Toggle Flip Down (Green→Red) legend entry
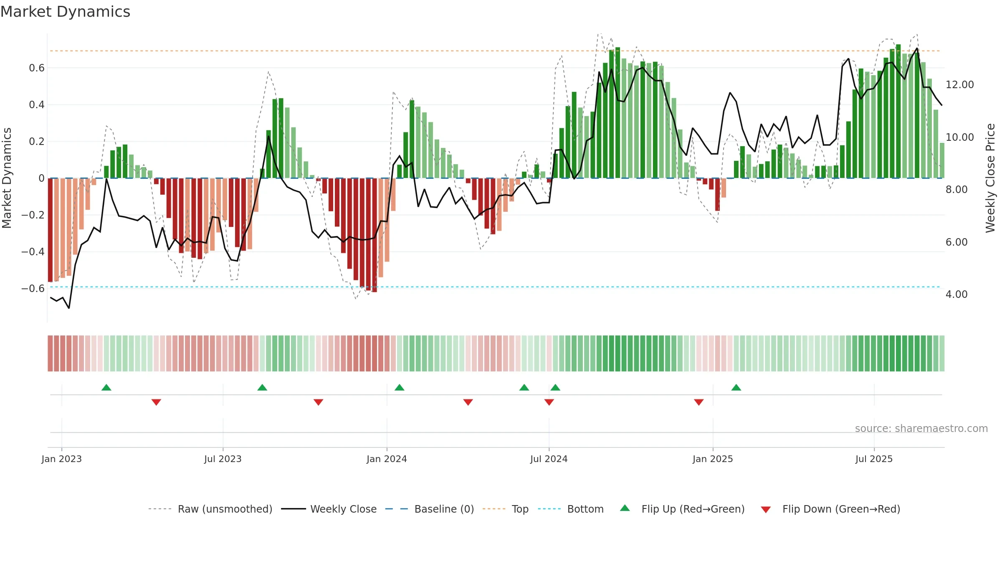 pyautogui.click(x=830, y=509)
